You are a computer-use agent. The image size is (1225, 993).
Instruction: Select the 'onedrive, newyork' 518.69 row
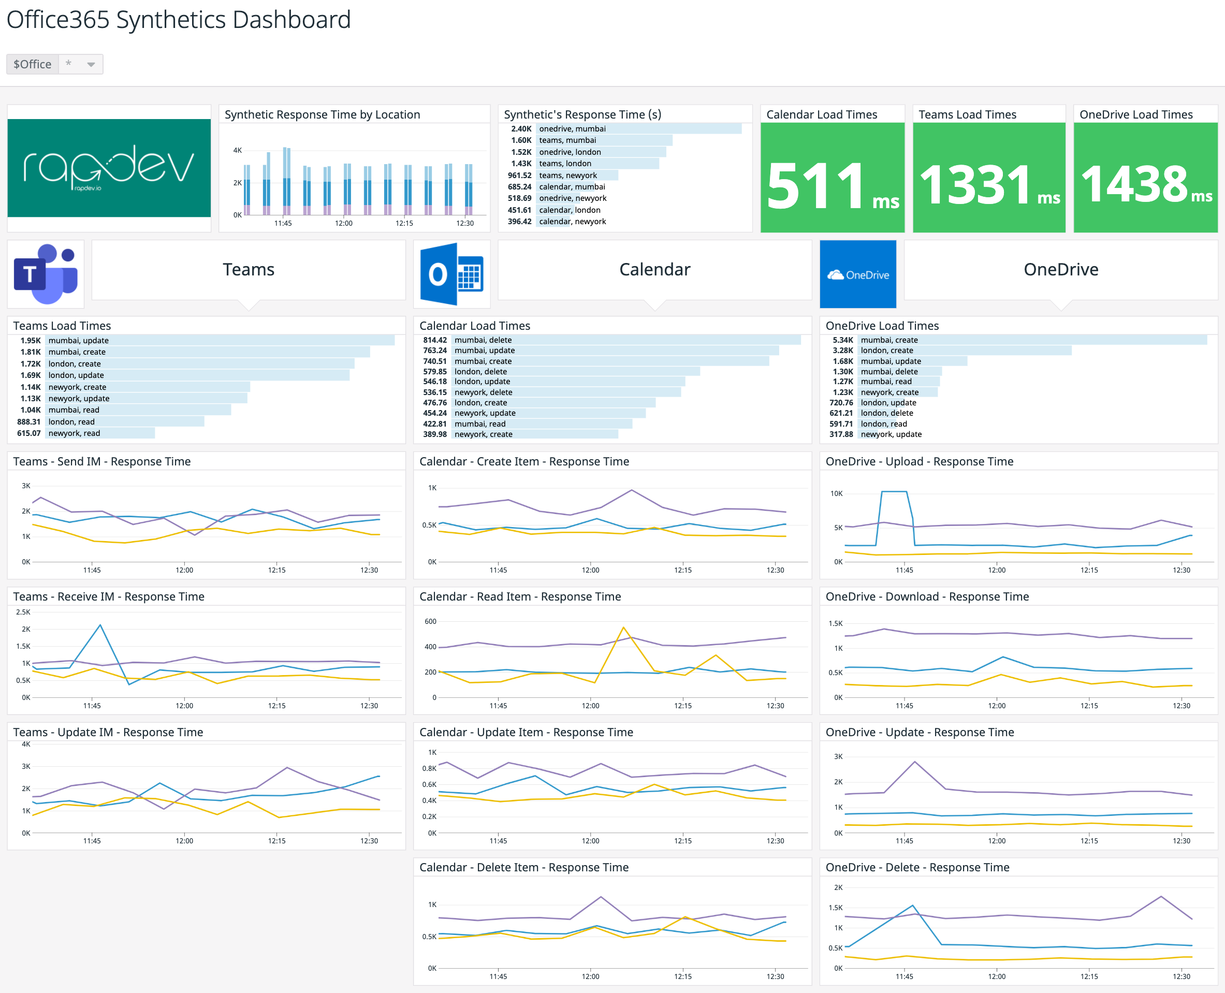point(625,198)
